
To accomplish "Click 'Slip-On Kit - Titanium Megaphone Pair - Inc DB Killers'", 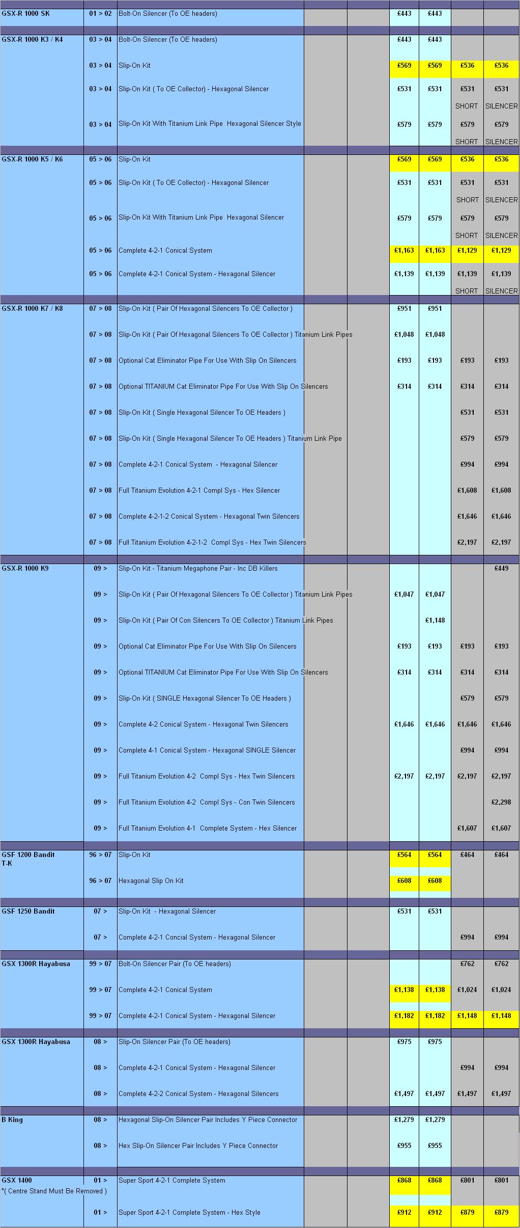I will [x=198, y=568].
